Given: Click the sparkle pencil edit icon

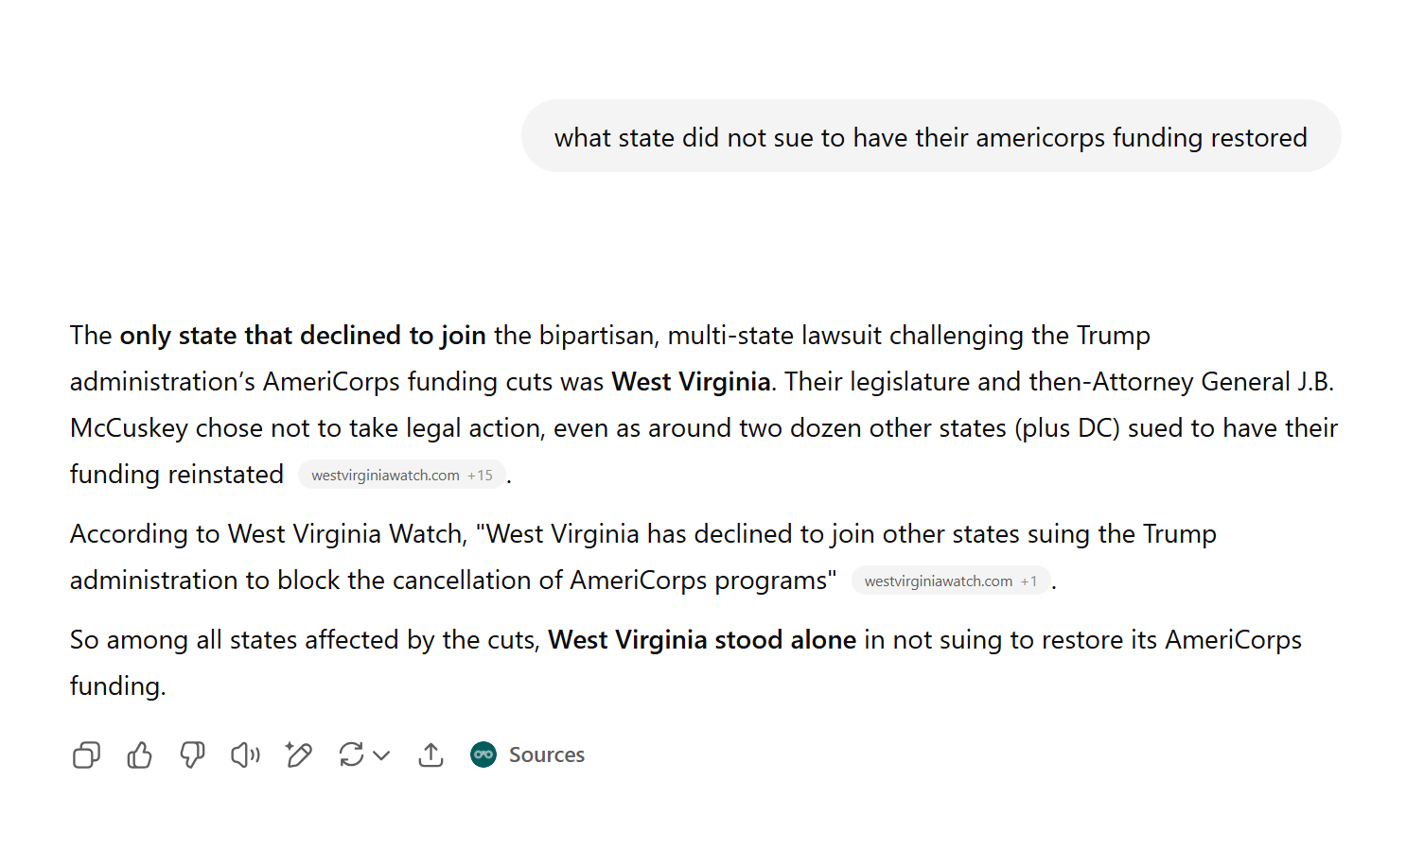Looking at the screenshot, I should (299, 754).
